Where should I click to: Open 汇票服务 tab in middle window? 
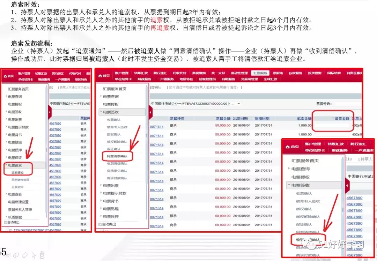coord(260,73)
